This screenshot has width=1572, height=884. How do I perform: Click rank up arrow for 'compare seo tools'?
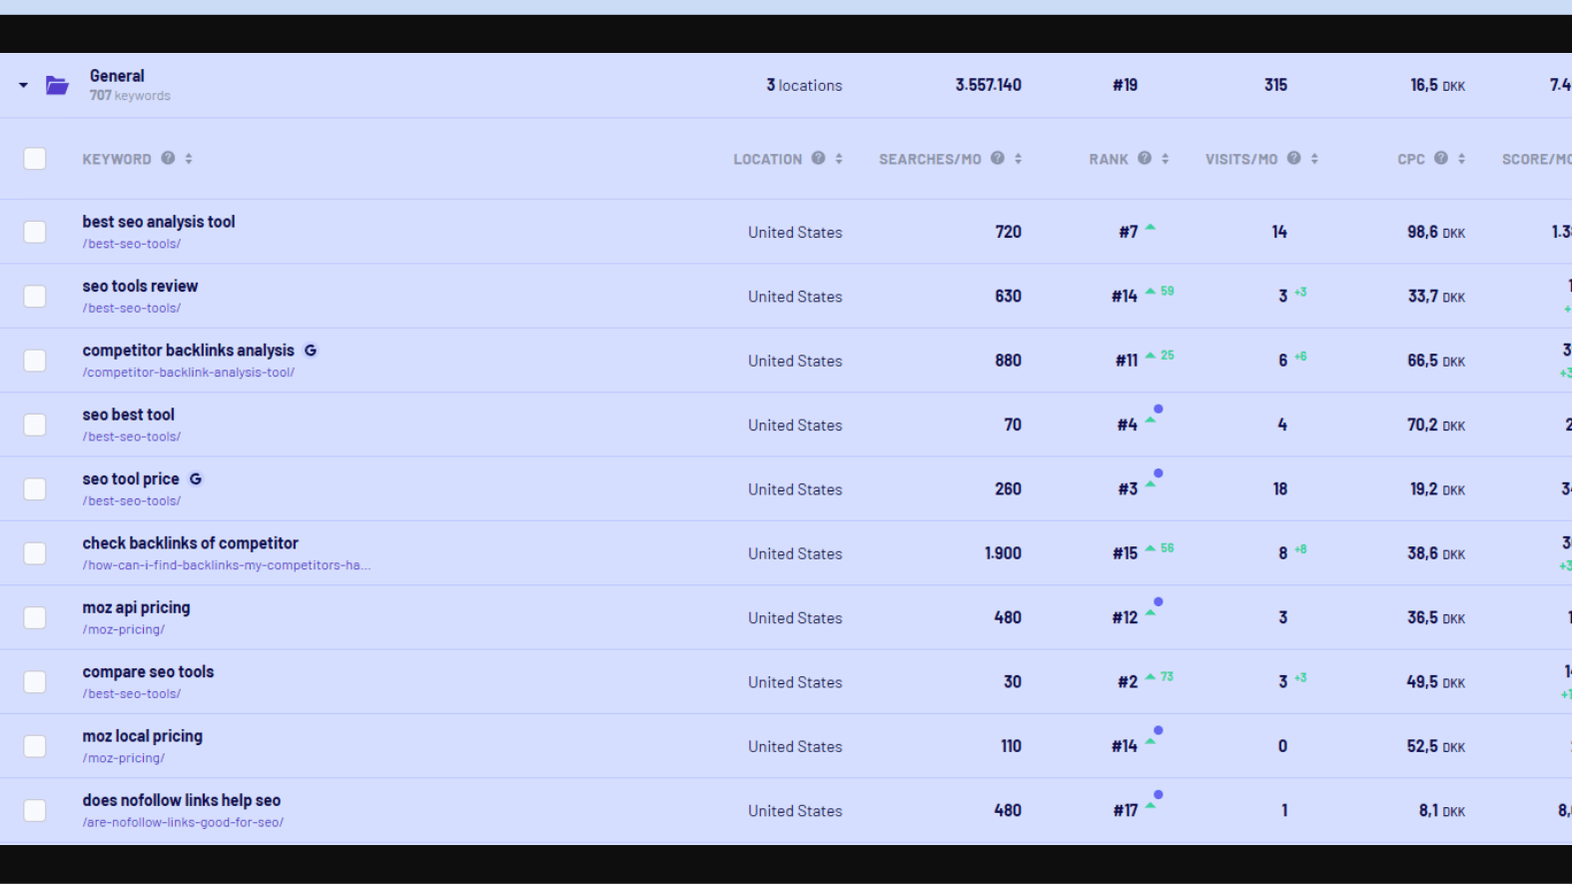coord(1151,677)
